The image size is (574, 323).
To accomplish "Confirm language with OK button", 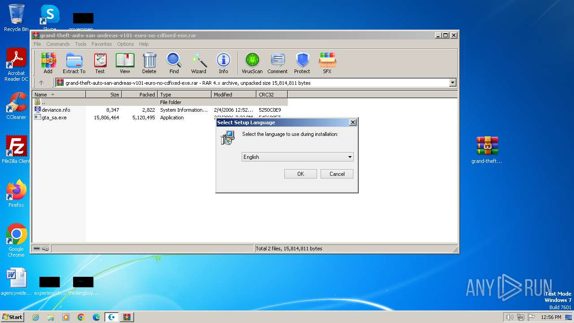I will point(300,174).
